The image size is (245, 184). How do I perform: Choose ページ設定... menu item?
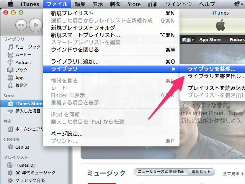(111, 134)
